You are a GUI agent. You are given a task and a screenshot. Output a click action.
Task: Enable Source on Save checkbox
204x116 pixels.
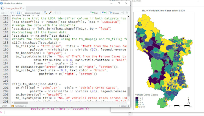tap(23, 13)
